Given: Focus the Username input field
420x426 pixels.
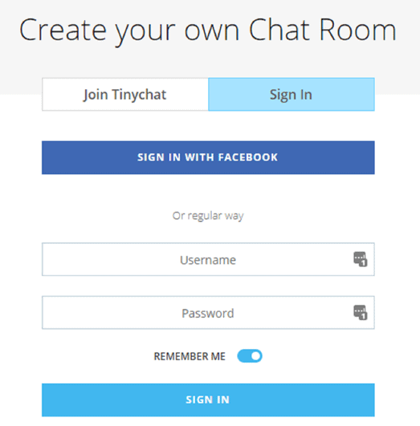Looking at the screenshot, I should tap(208, 259).
